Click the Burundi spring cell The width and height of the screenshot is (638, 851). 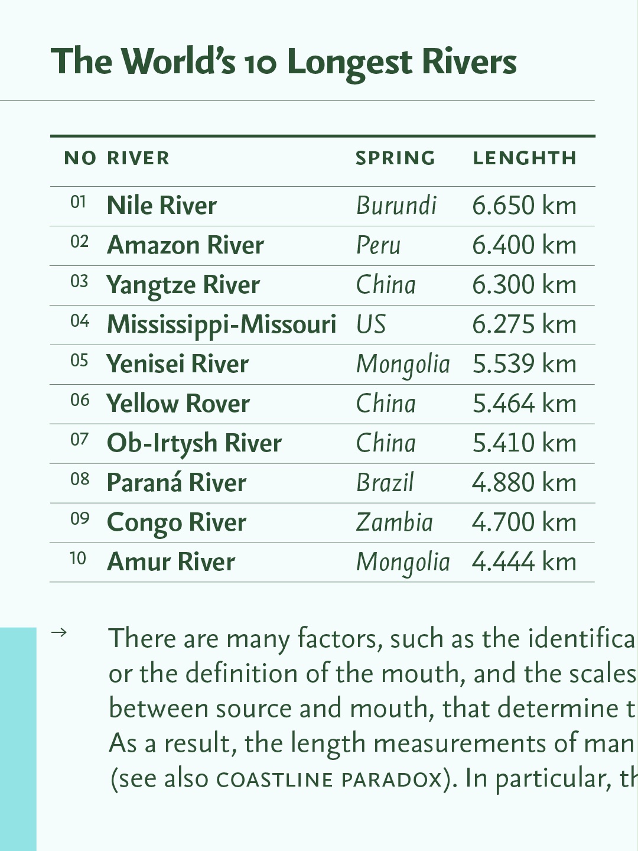click(x=396, y=206)
